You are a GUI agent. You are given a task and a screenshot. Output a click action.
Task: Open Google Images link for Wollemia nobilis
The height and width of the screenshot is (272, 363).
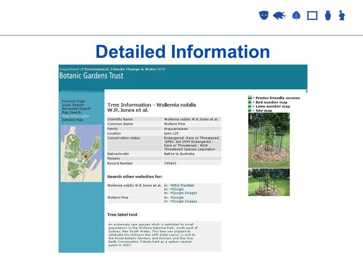[185, 193]
